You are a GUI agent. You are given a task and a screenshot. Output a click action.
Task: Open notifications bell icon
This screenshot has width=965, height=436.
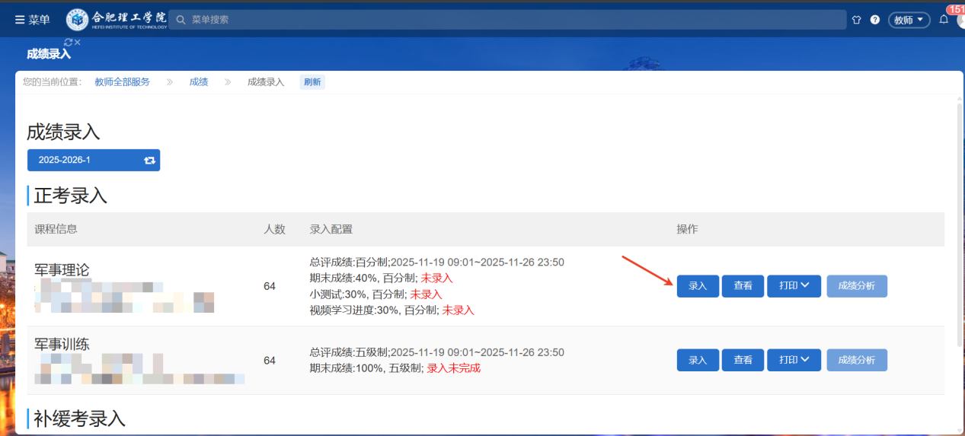944,20
